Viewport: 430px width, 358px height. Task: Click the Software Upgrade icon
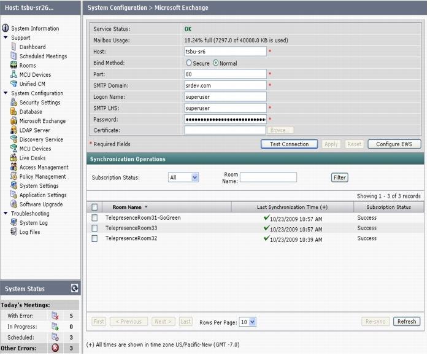coord(13,204)
